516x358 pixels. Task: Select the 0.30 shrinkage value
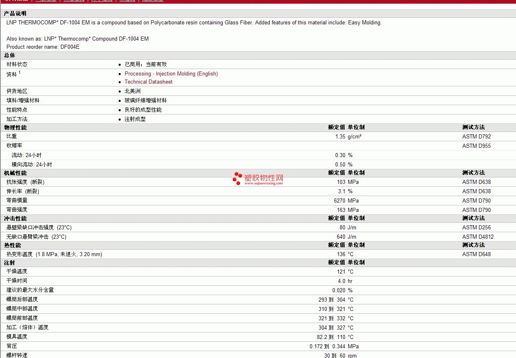(340, 155)
